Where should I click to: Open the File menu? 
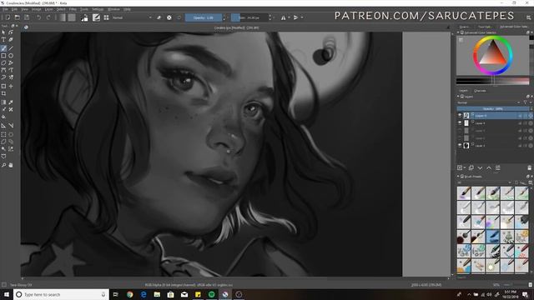[x=5, y=9]
